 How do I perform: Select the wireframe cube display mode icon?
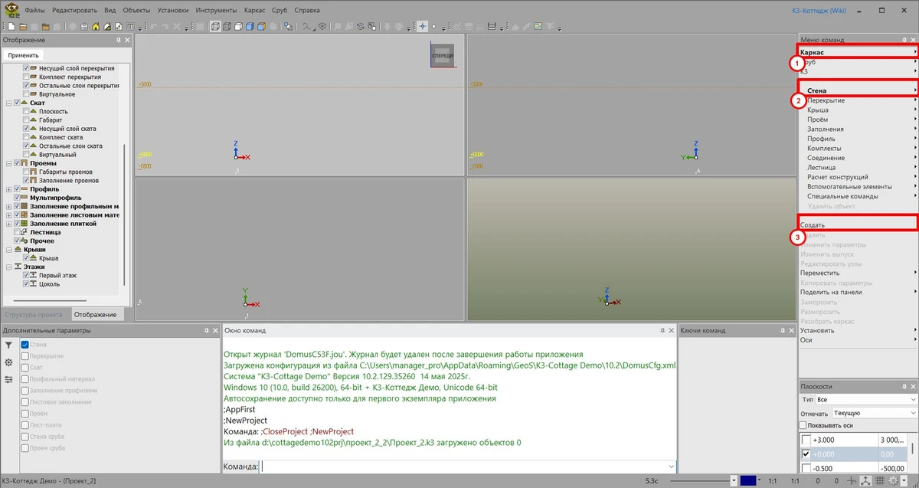coord(216,27)
